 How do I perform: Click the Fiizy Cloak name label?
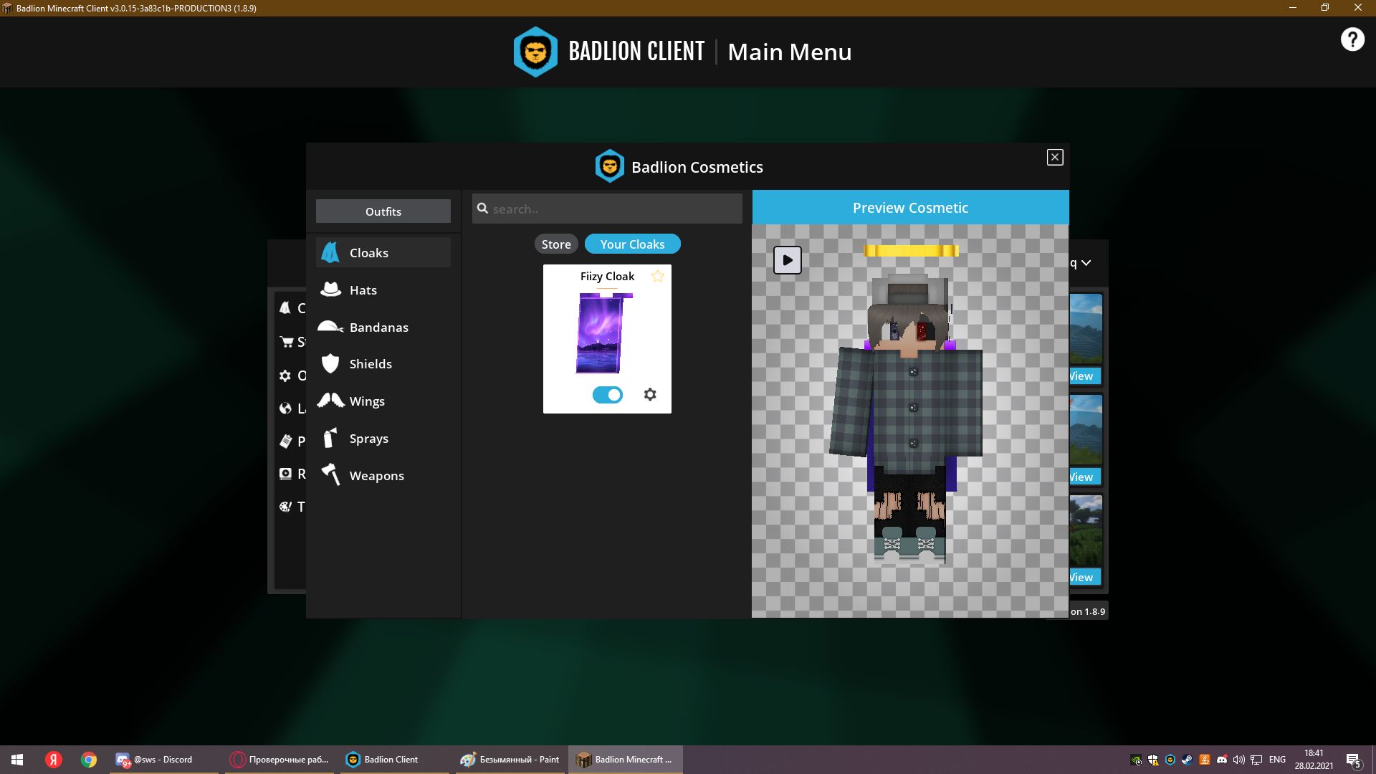click(x=607, y=277)
